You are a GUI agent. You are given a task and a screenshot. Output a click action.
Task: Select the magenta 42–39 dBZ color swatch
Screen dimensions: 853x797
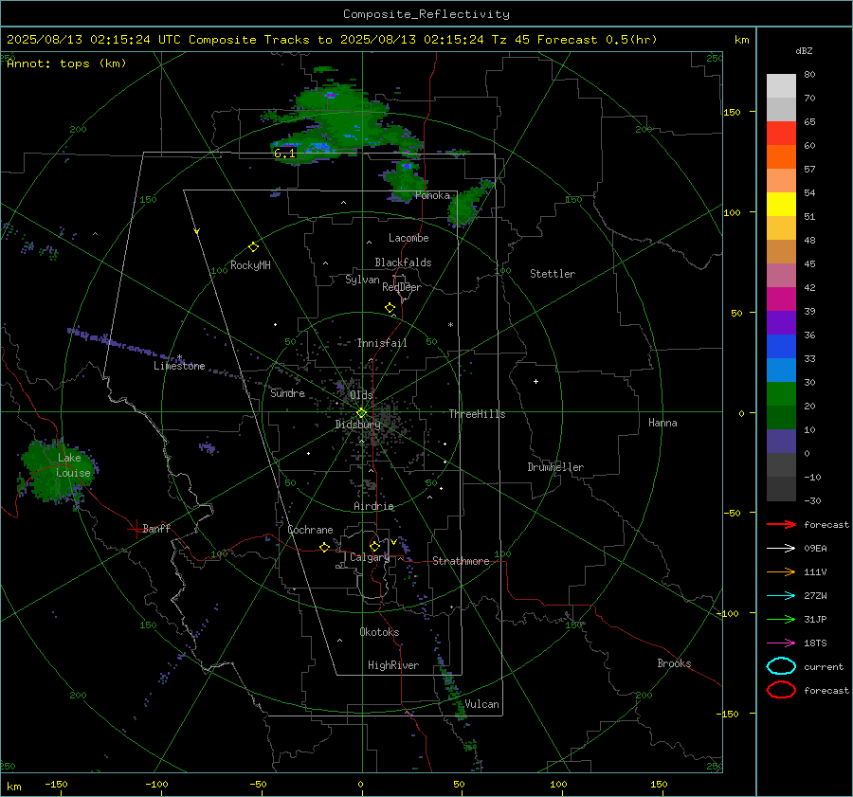pos(781,299)
